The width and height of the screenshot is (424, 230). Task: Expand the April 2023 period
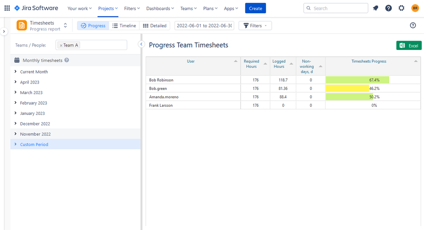pyautogui.click(x=15, y=82)
